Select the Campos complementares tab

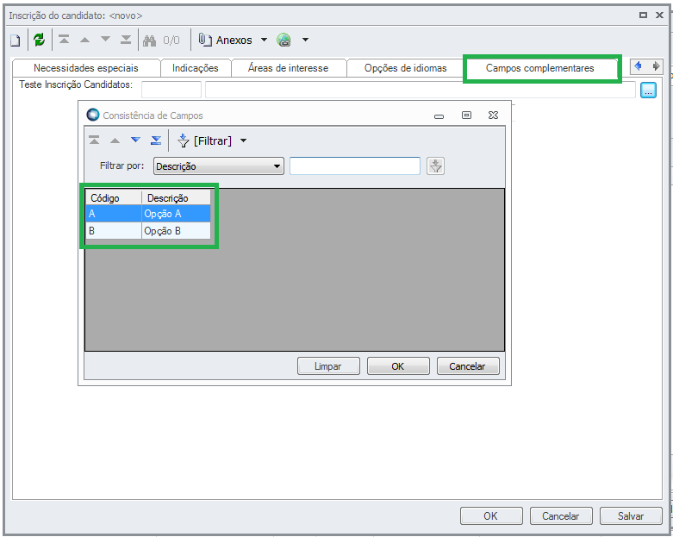(x=540, y=68)
